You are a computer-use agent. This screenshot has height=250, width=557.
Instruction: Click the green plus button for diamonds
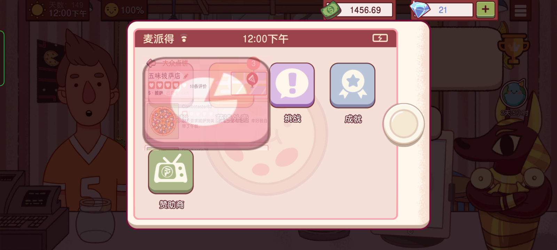485,9
